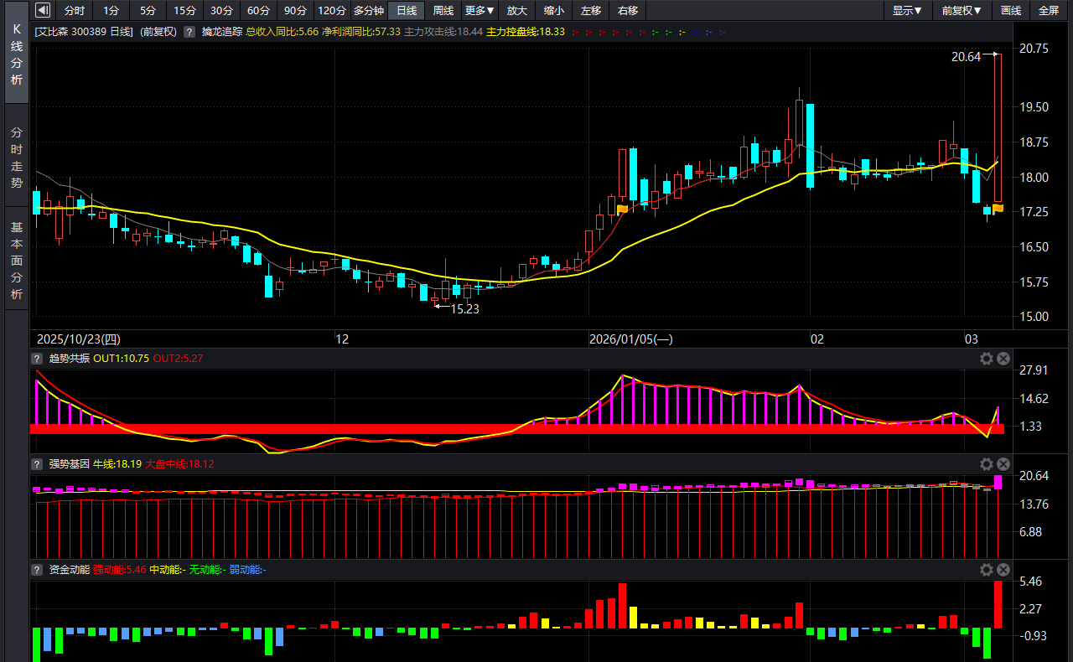The width and height of the screenshot is (1073, 662).
Task: Click the OUT2:5.27 value
Action: 179,359
